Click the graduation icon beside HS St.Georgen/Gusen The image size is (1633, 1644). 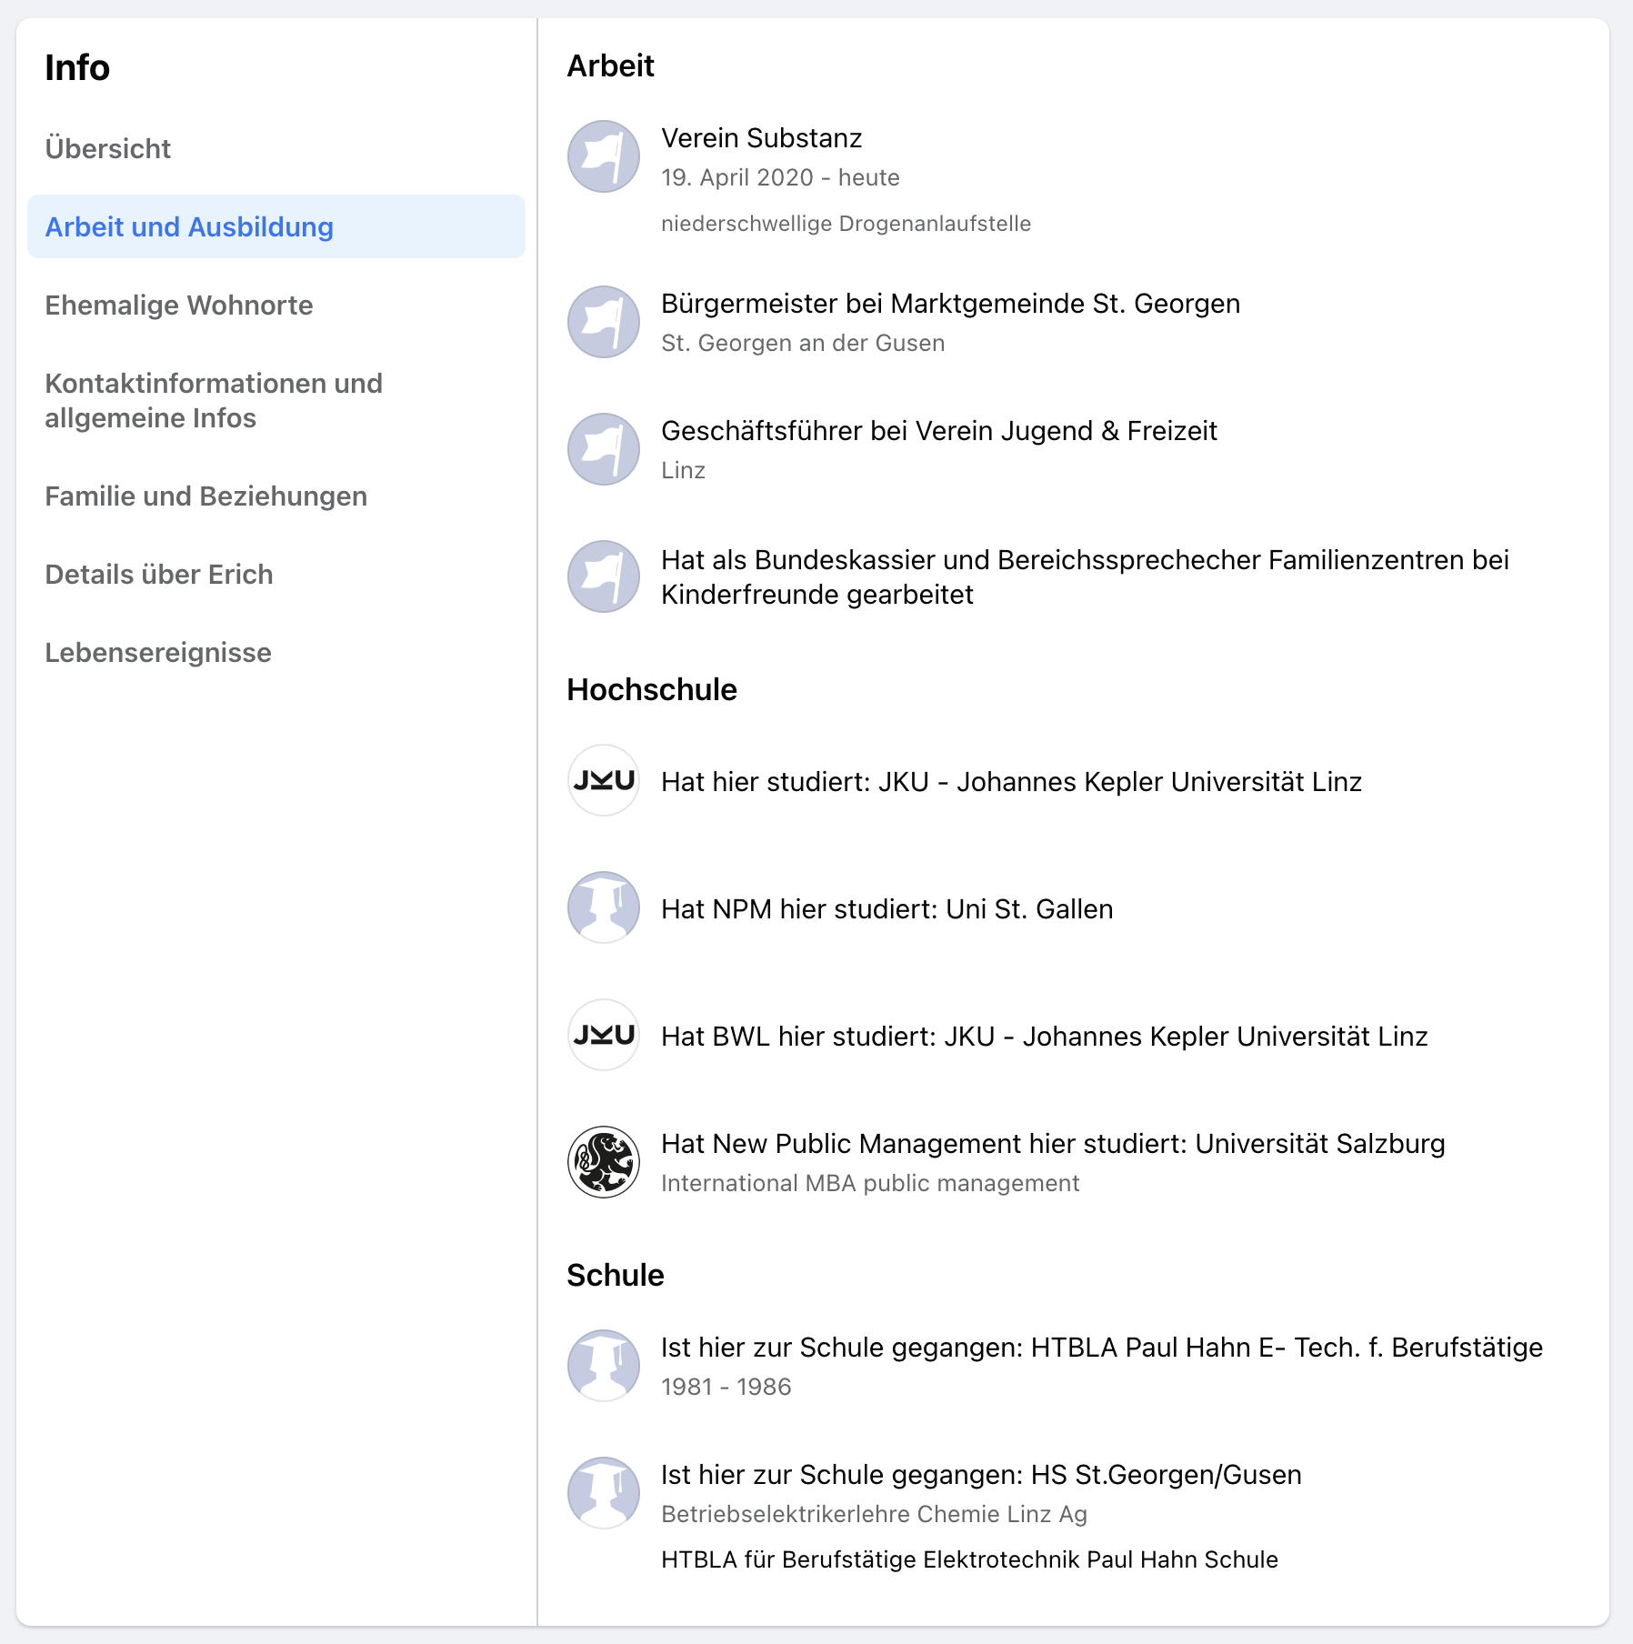[x=604, y=1493]
